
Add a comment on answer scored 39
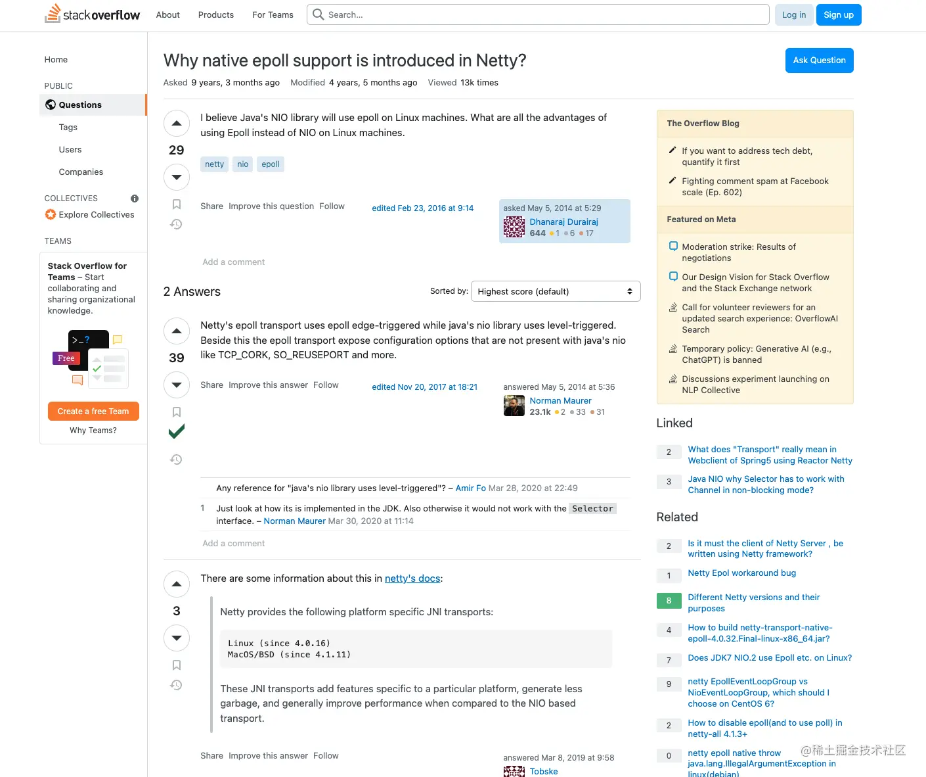[233, 544]
